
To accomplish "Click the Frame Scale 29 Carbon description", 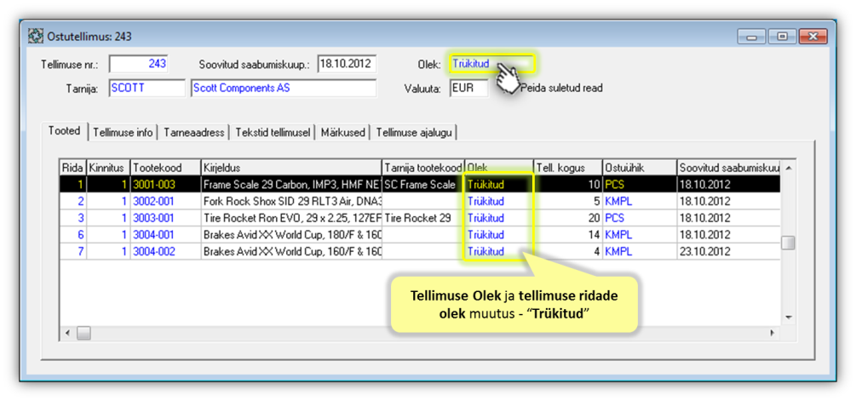I will 291,185.
